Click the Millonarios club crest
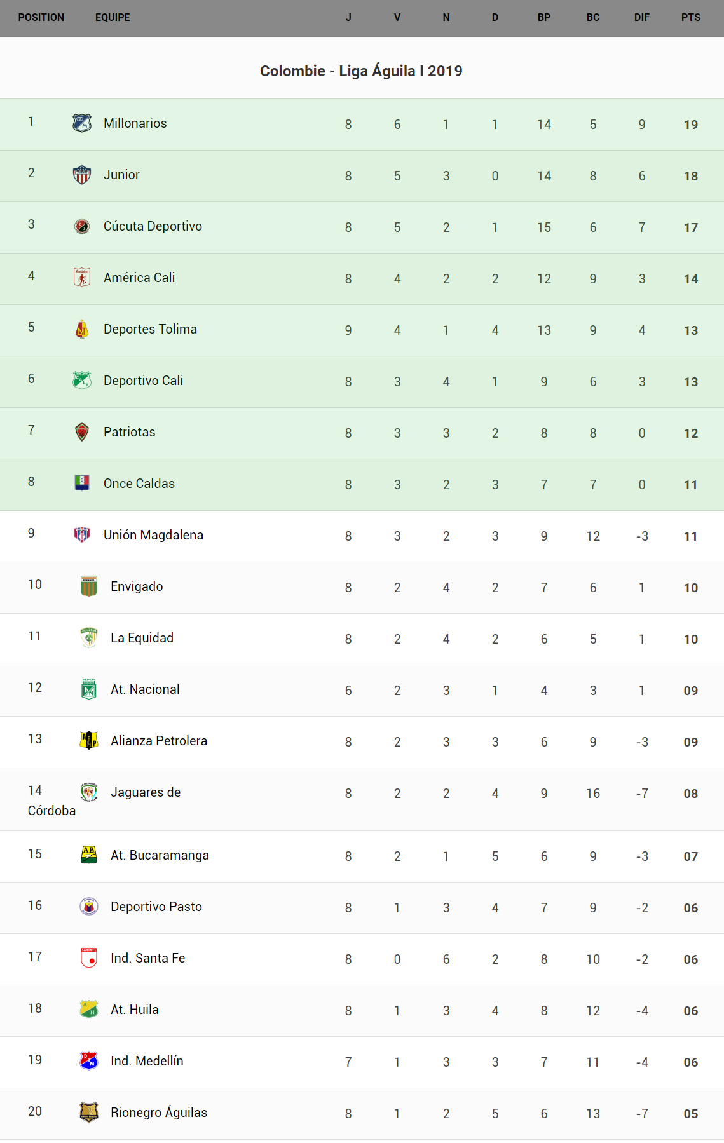 pyautogui.click(x=82, y=123)
